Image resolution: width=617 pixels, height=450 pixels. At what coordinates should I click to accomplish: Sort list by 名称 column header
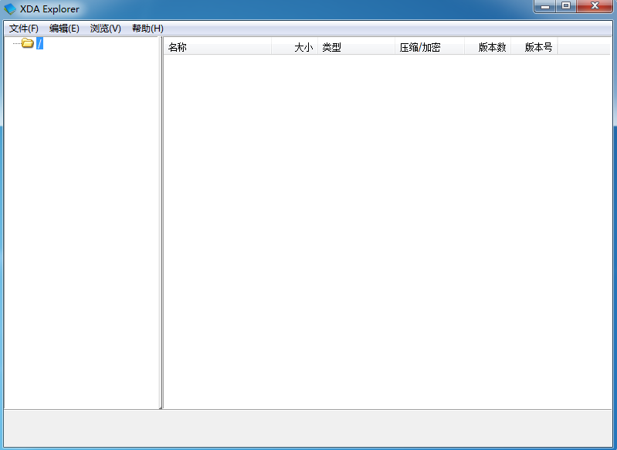tap(217, 47)
